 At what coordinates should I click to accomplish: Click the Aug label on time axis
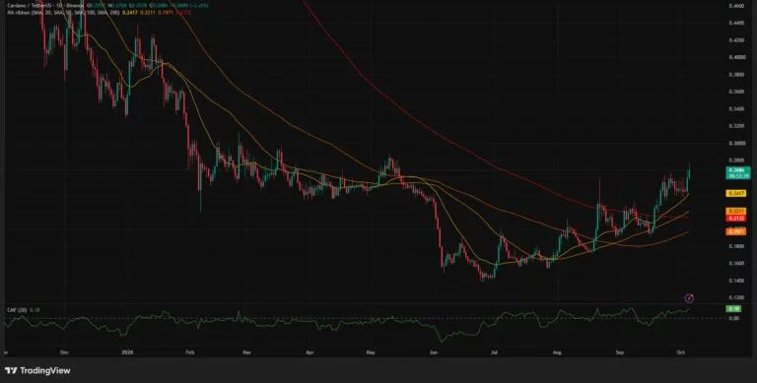[x=557, y=352]
